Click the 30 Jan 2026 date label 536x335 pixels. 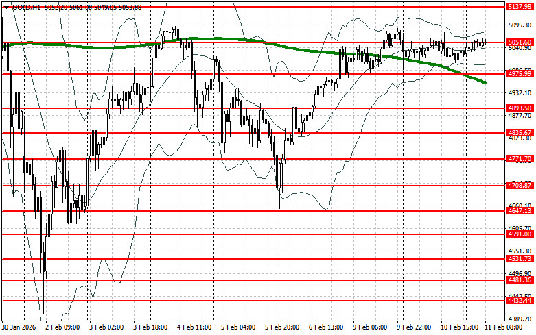click(x=19, y=327)
